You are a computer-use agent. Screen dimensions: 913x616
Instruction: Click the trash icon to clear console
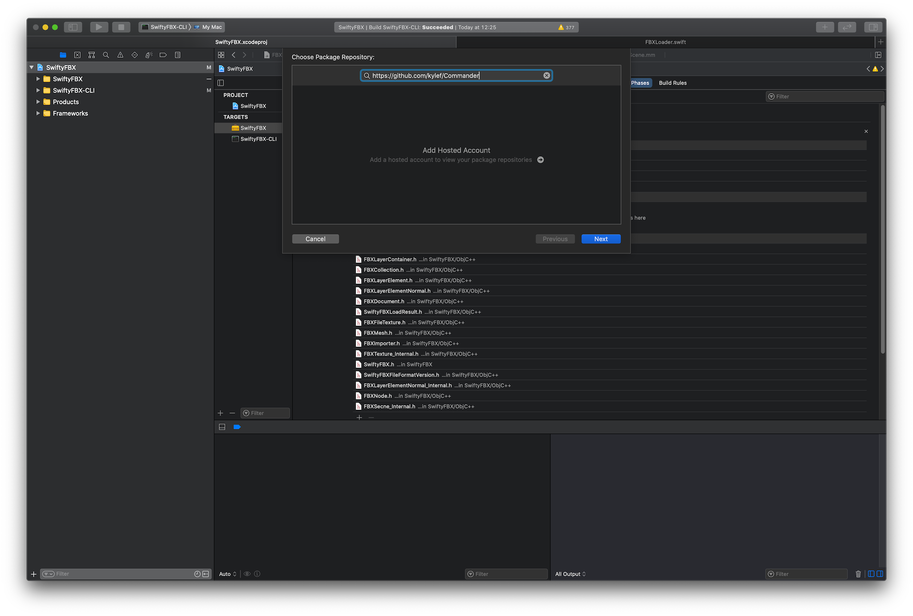[x=858, y=574]
